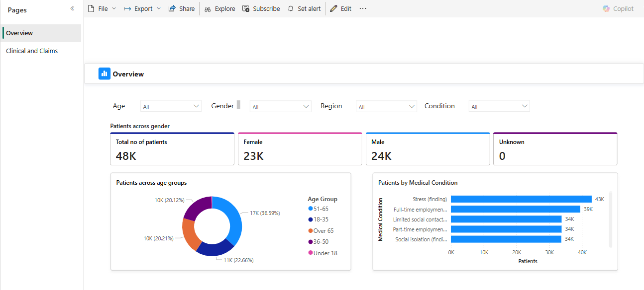644x290 pixels.
Task: Open the File menu
Action: click(102, 8)
